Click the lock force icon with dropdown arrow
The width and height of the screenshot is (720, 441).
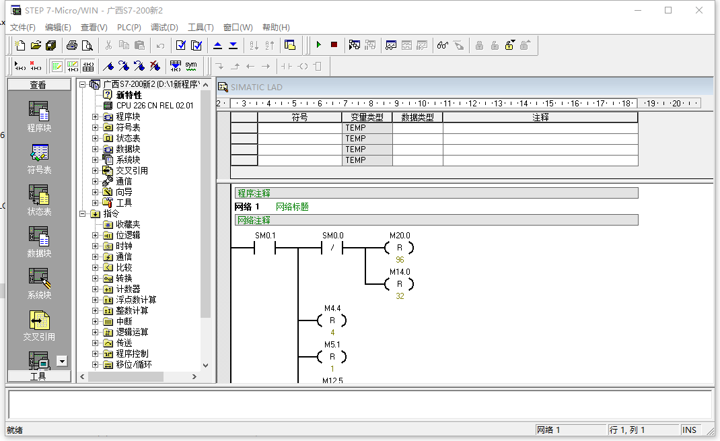(509, 45)
